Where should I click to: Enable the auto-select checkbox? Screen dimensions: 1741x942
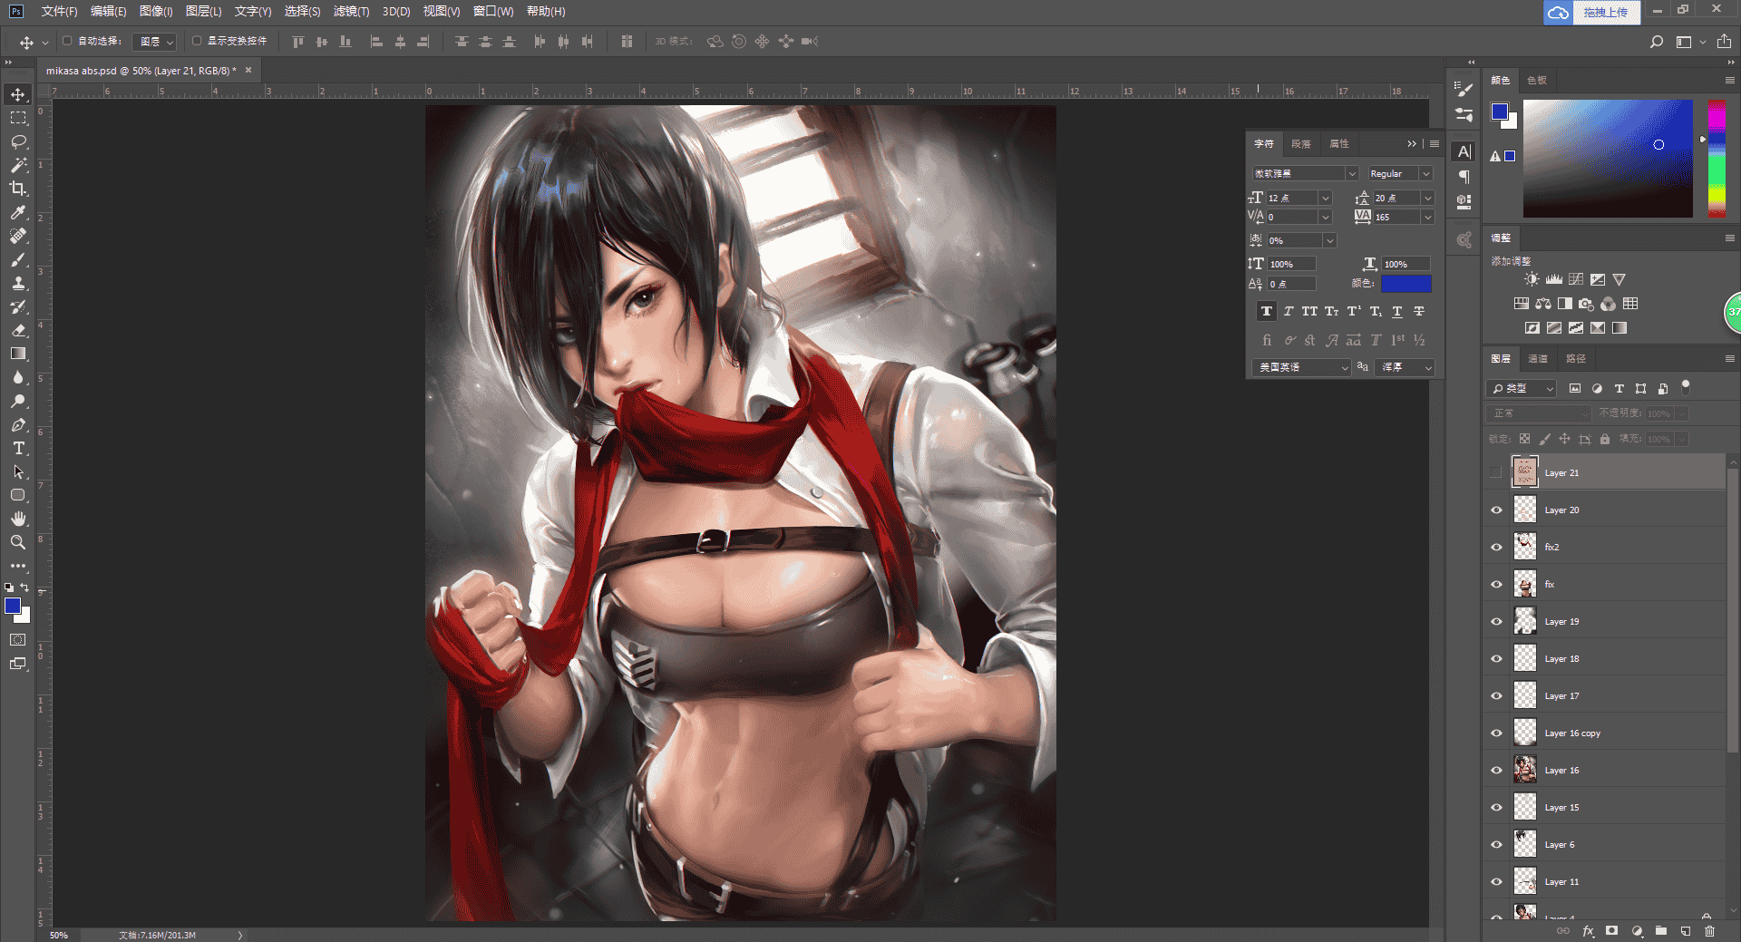(x=67, y=41)
